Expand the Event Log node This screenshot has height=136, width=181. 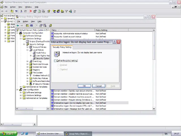pyautogui.click(x=27, y=61)
